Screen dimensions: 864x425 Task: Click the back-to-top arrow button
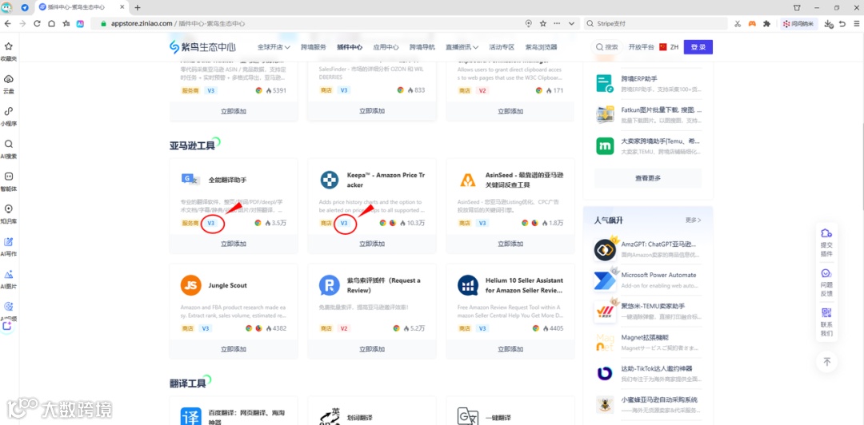(x=826, y=362)
